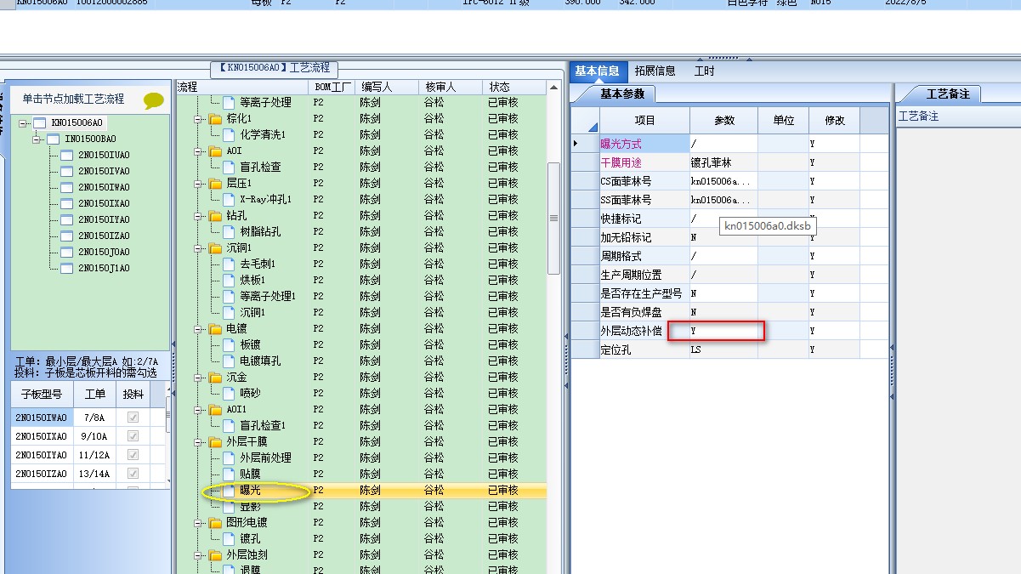
Task: Click the 图形电镀 folder icon
Action: tap(215, 522)
